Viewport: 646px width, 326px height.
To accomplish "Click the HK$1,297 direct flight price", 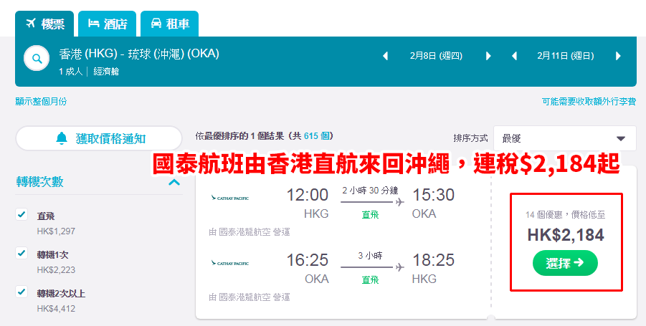I will (56, 231).
